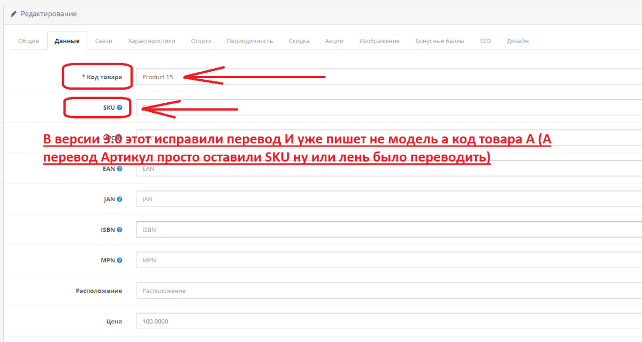Open the Бонусные баллы tab
642x342 pixels.
[440, 41]
